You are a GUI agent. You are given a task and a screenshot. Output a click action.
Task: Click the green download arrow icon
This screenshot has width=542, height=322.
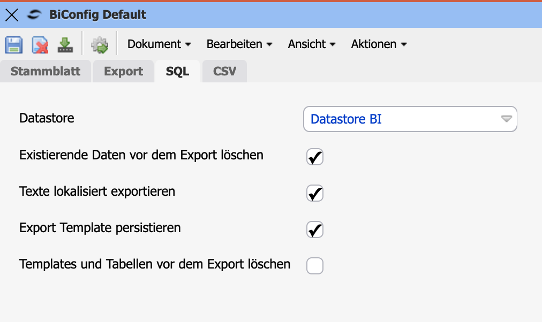[x=65, y=45]
